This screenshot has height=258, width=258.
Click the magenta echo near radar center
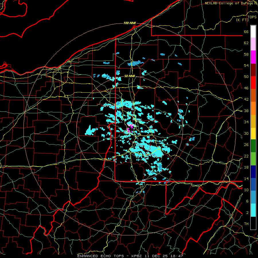coord(129,130)
